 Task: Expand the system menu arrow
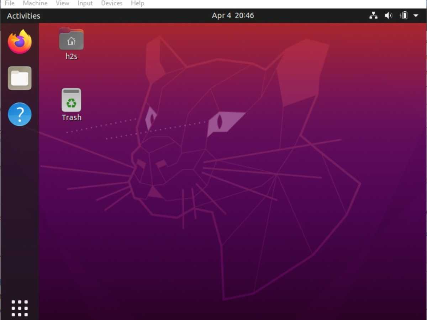tap(416, 16)
